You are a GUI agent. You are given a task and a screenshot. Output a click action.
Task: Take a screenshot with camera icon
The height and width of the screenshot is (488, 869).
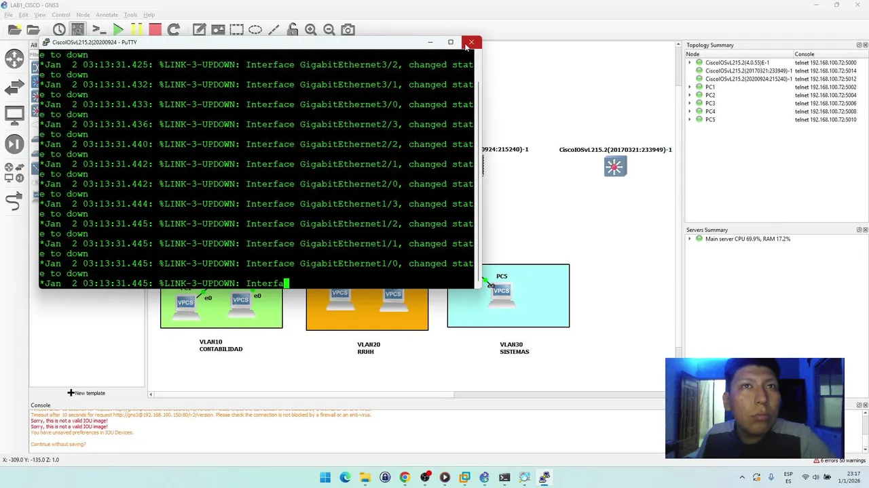click(x=348, y=30)
